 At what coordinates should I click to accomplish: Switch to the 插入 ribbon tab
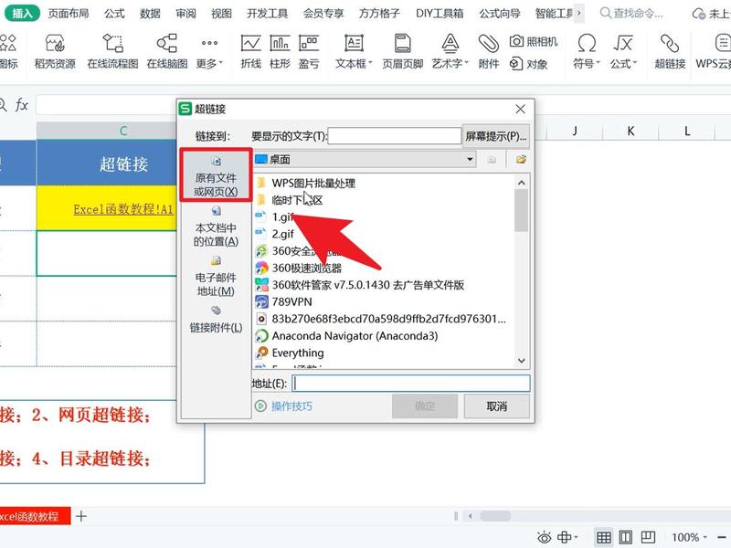click(x=22, y=13)
